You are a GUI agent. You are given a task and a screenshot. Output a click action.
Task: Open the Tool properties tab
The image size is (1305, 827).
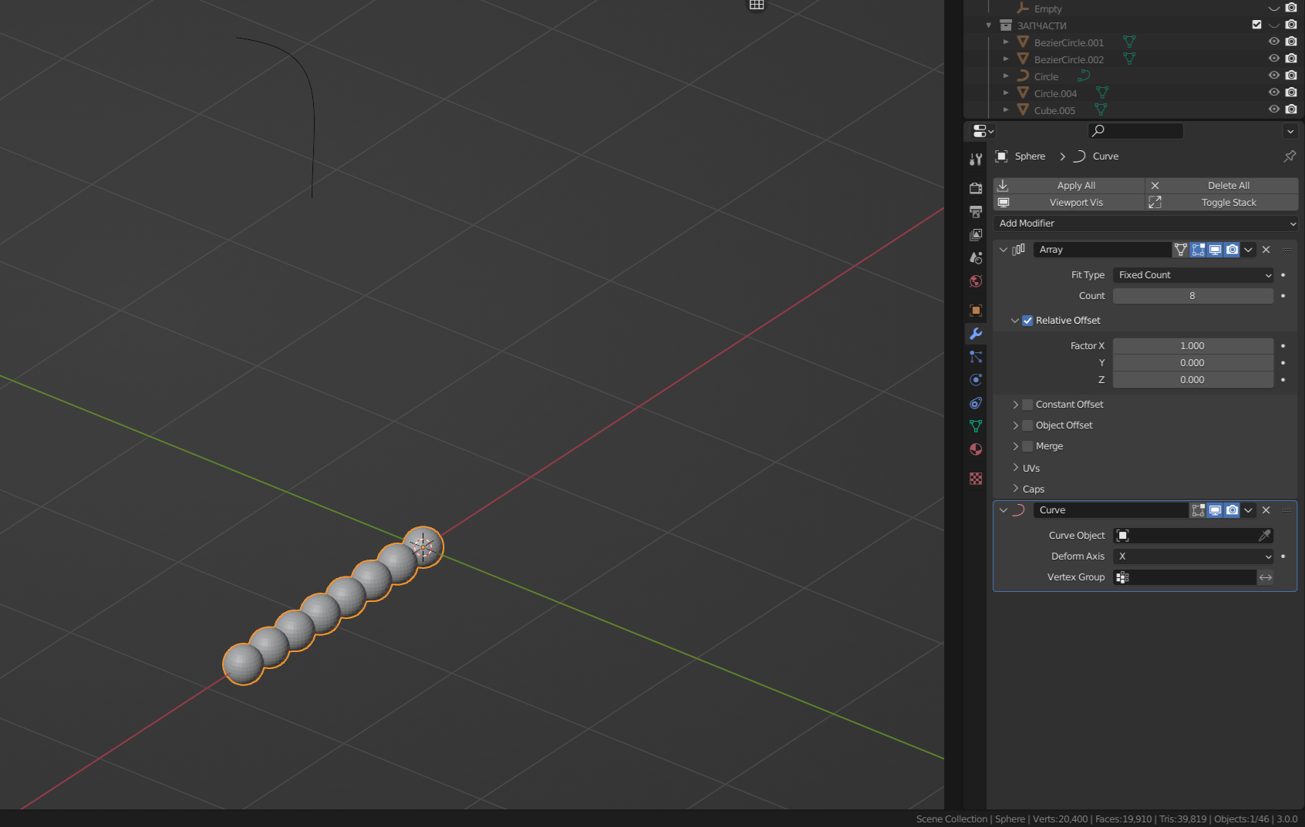coord(976,160)
